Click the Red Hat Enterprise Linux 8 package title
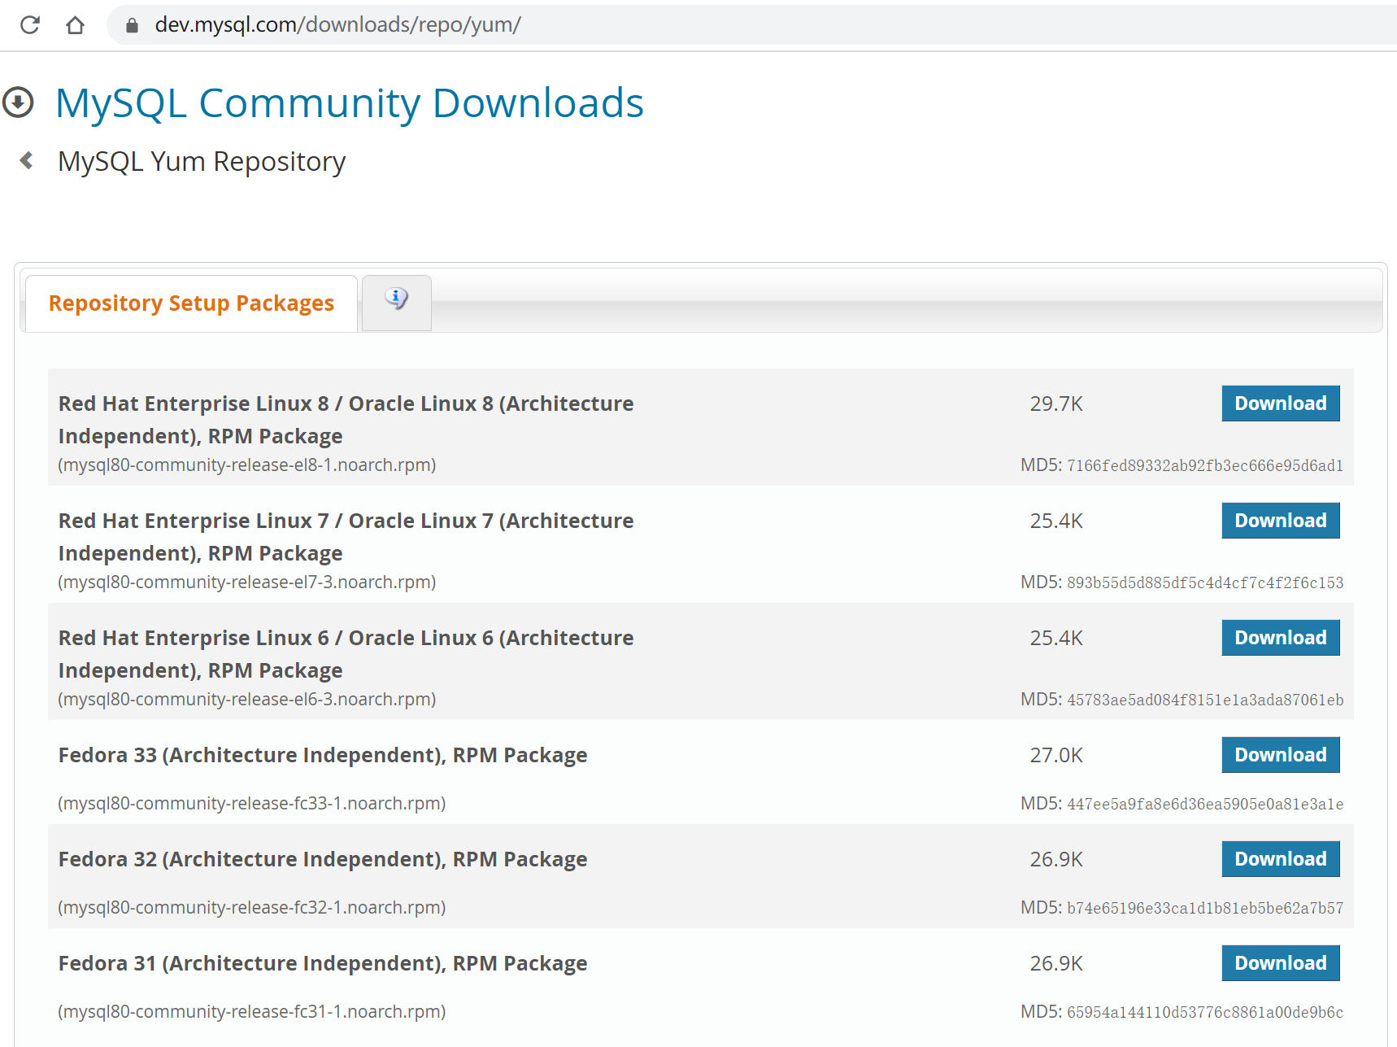1397x1047 pixels. [346, 420]
